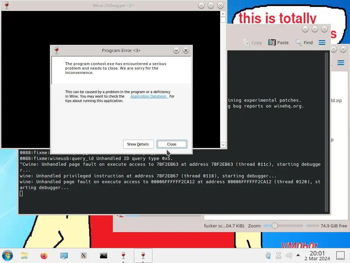This screenshot has width=350, height=263.
Task: Open the terminal window hamburger menu
Action: tap(322, 42)
